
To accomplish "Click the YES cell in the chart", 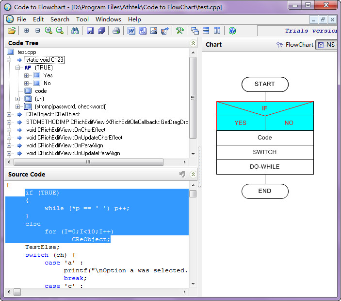I will coord(241,123).
